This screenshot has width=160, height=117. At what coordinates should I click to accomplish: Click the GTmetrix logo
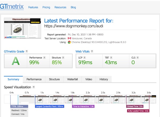[12, 7]
